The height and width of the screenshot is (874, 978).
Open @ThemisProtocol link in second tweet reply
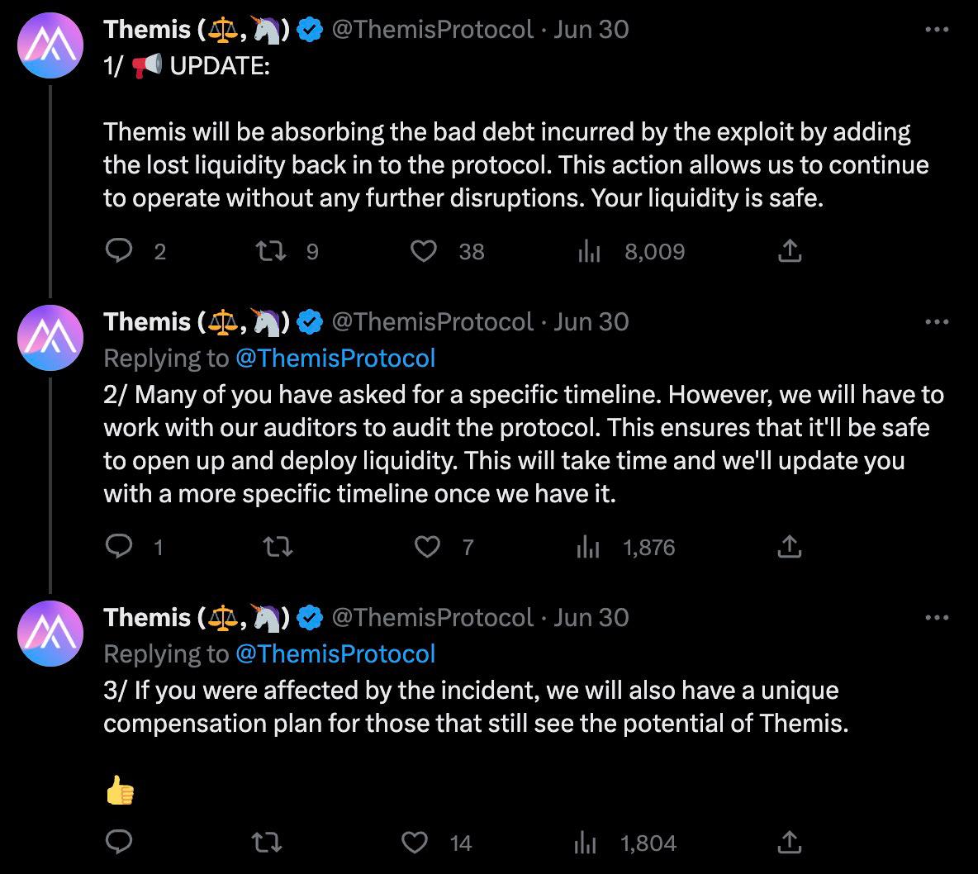tap(335, 358)
